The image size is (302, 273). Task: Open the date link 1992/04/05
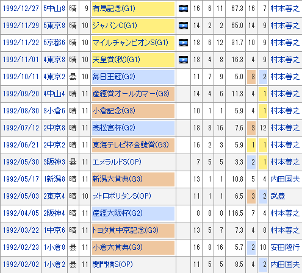[21, 213]
